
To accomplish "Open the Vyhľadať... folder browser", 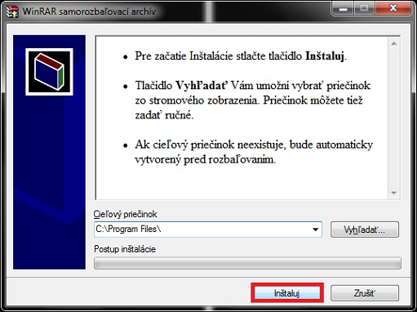I will tap(365, 230).
